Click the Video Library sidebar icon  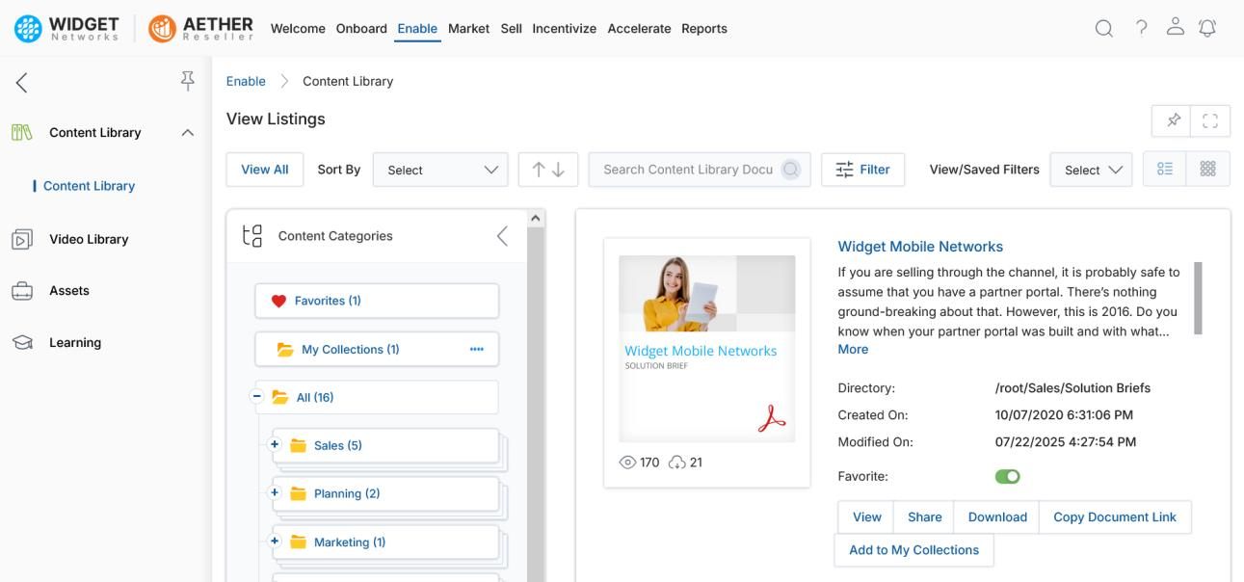[21, 239]
